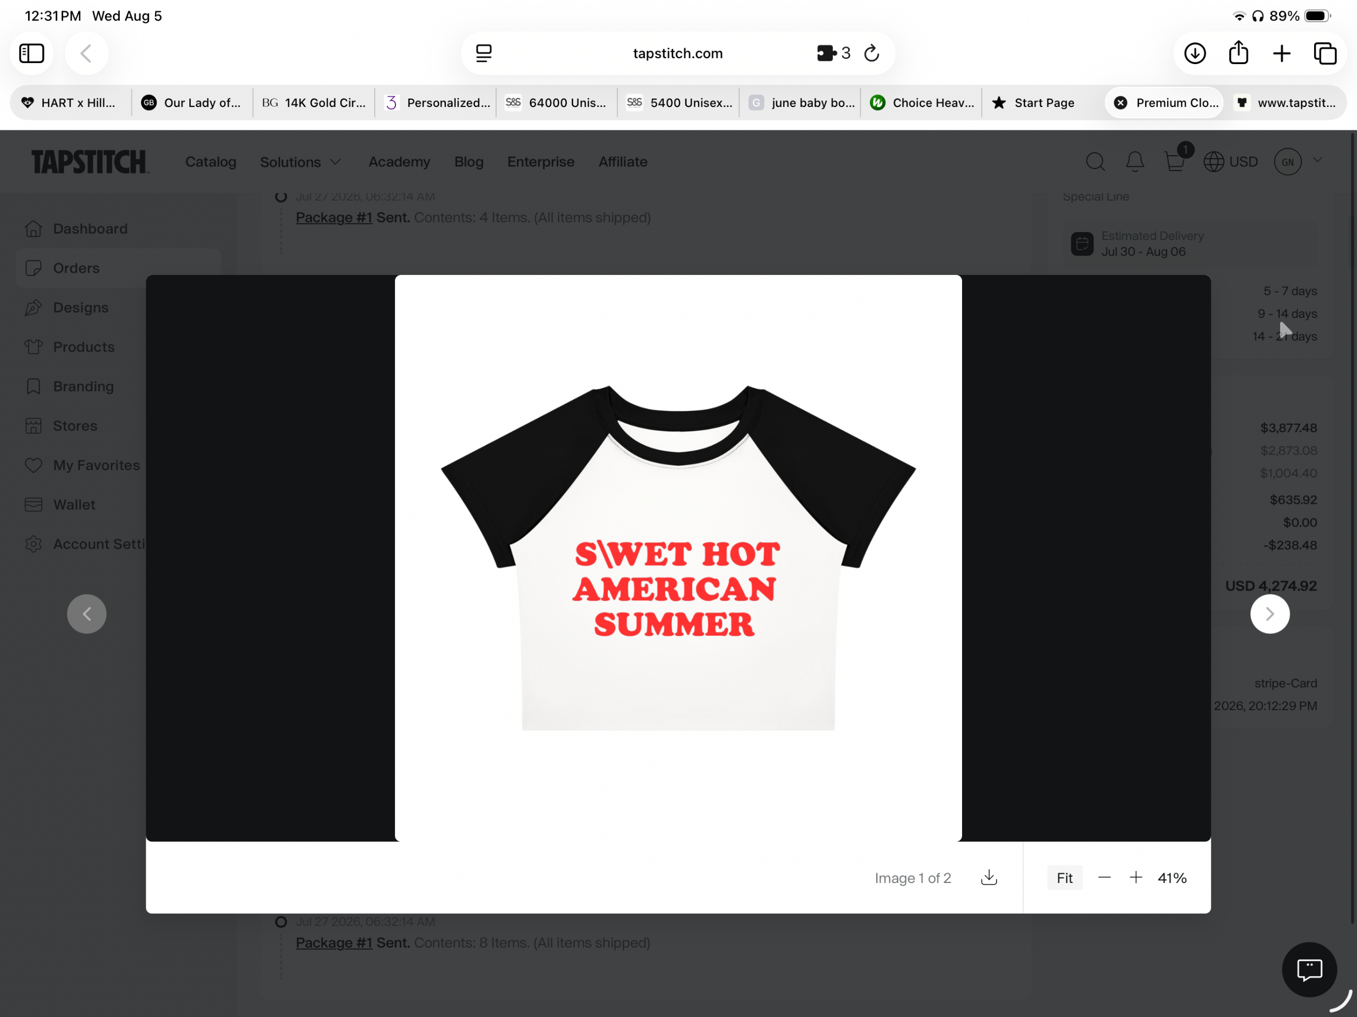Viewport: 1357px width, 1017px height.
Task: Click the 41% zoom value
Action: [1171, 878]
